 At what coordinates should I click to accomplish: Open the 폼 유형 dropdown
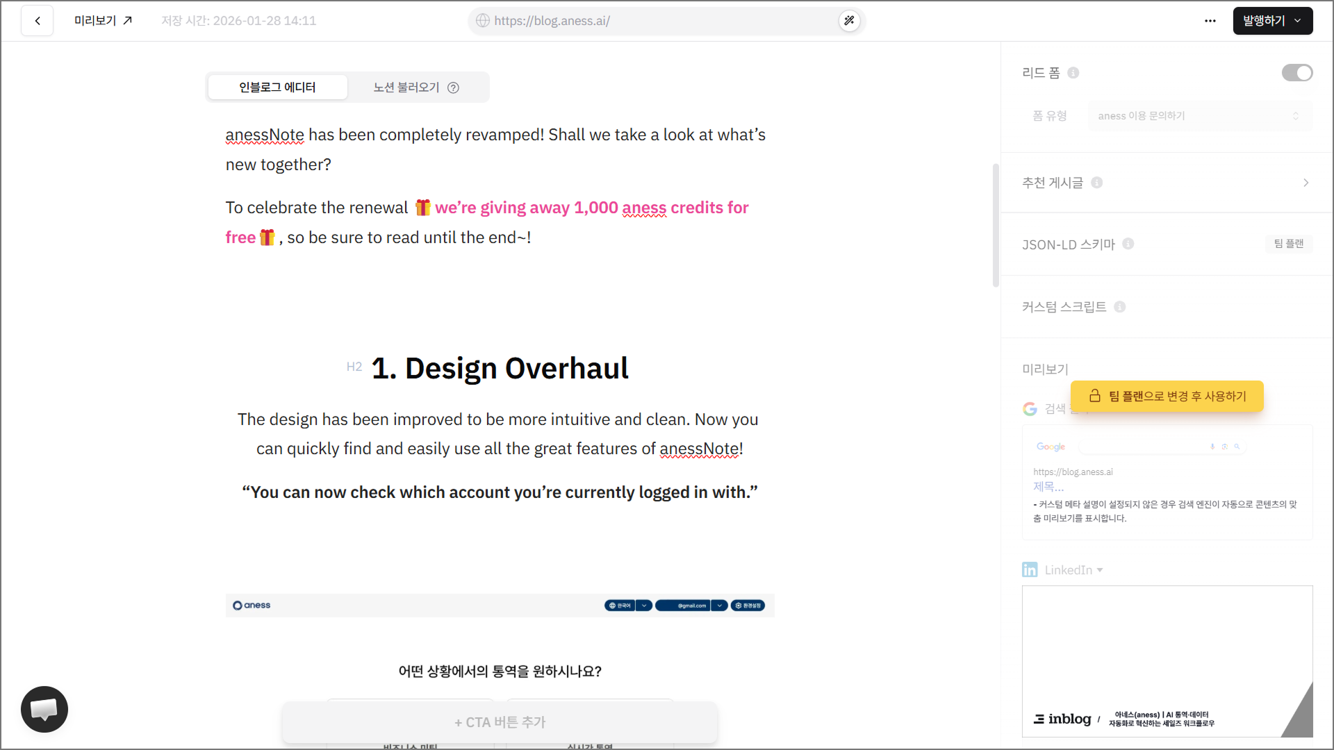(1199, 116)
